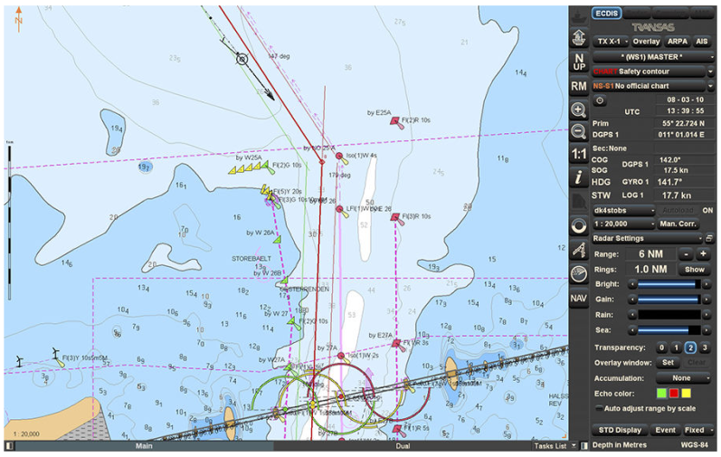
Task: Switch to the Main tab
Action: pyautogui.click(x=144, y=445)
